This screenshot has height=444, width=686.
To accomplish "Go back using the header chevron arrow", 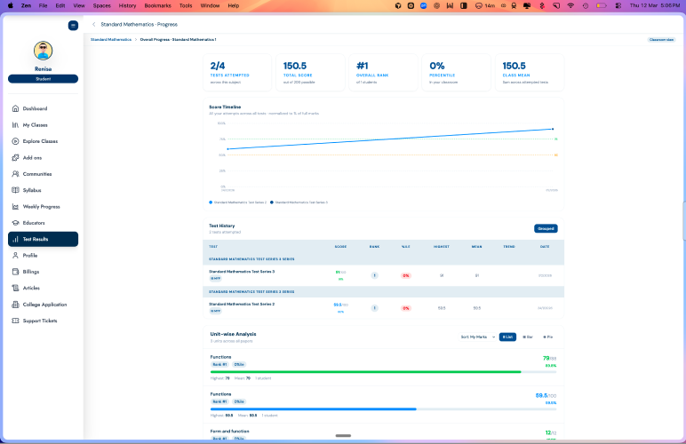I will 94,24.
